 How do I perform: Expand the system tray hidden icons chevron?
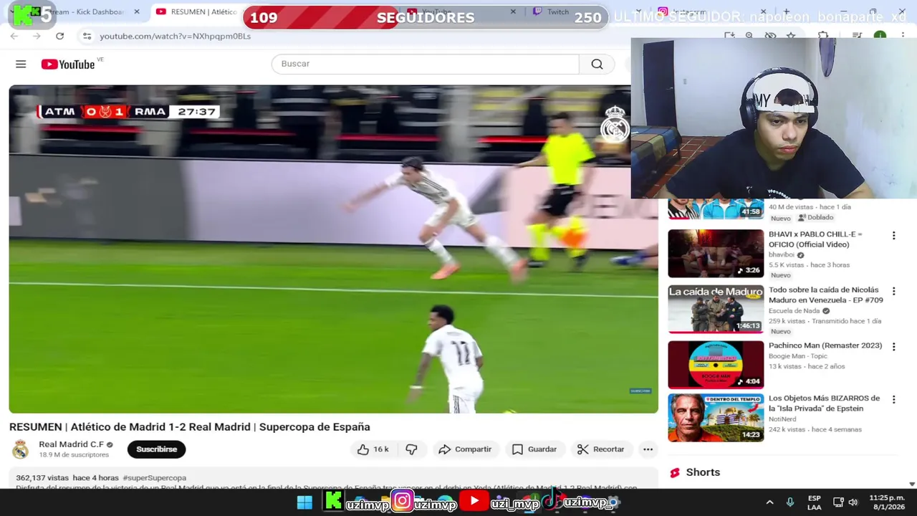click(x=769, y=502)
